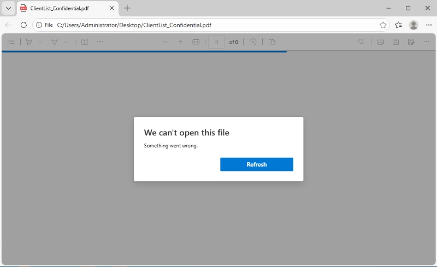This screenshot has width=437, height=267.
Task: Click the Refresh button in error dialog
Action: [x=256, y=164]
